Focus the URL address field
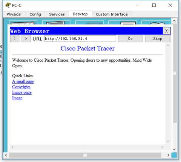This screenshot has height=162, width=181. 80,39
